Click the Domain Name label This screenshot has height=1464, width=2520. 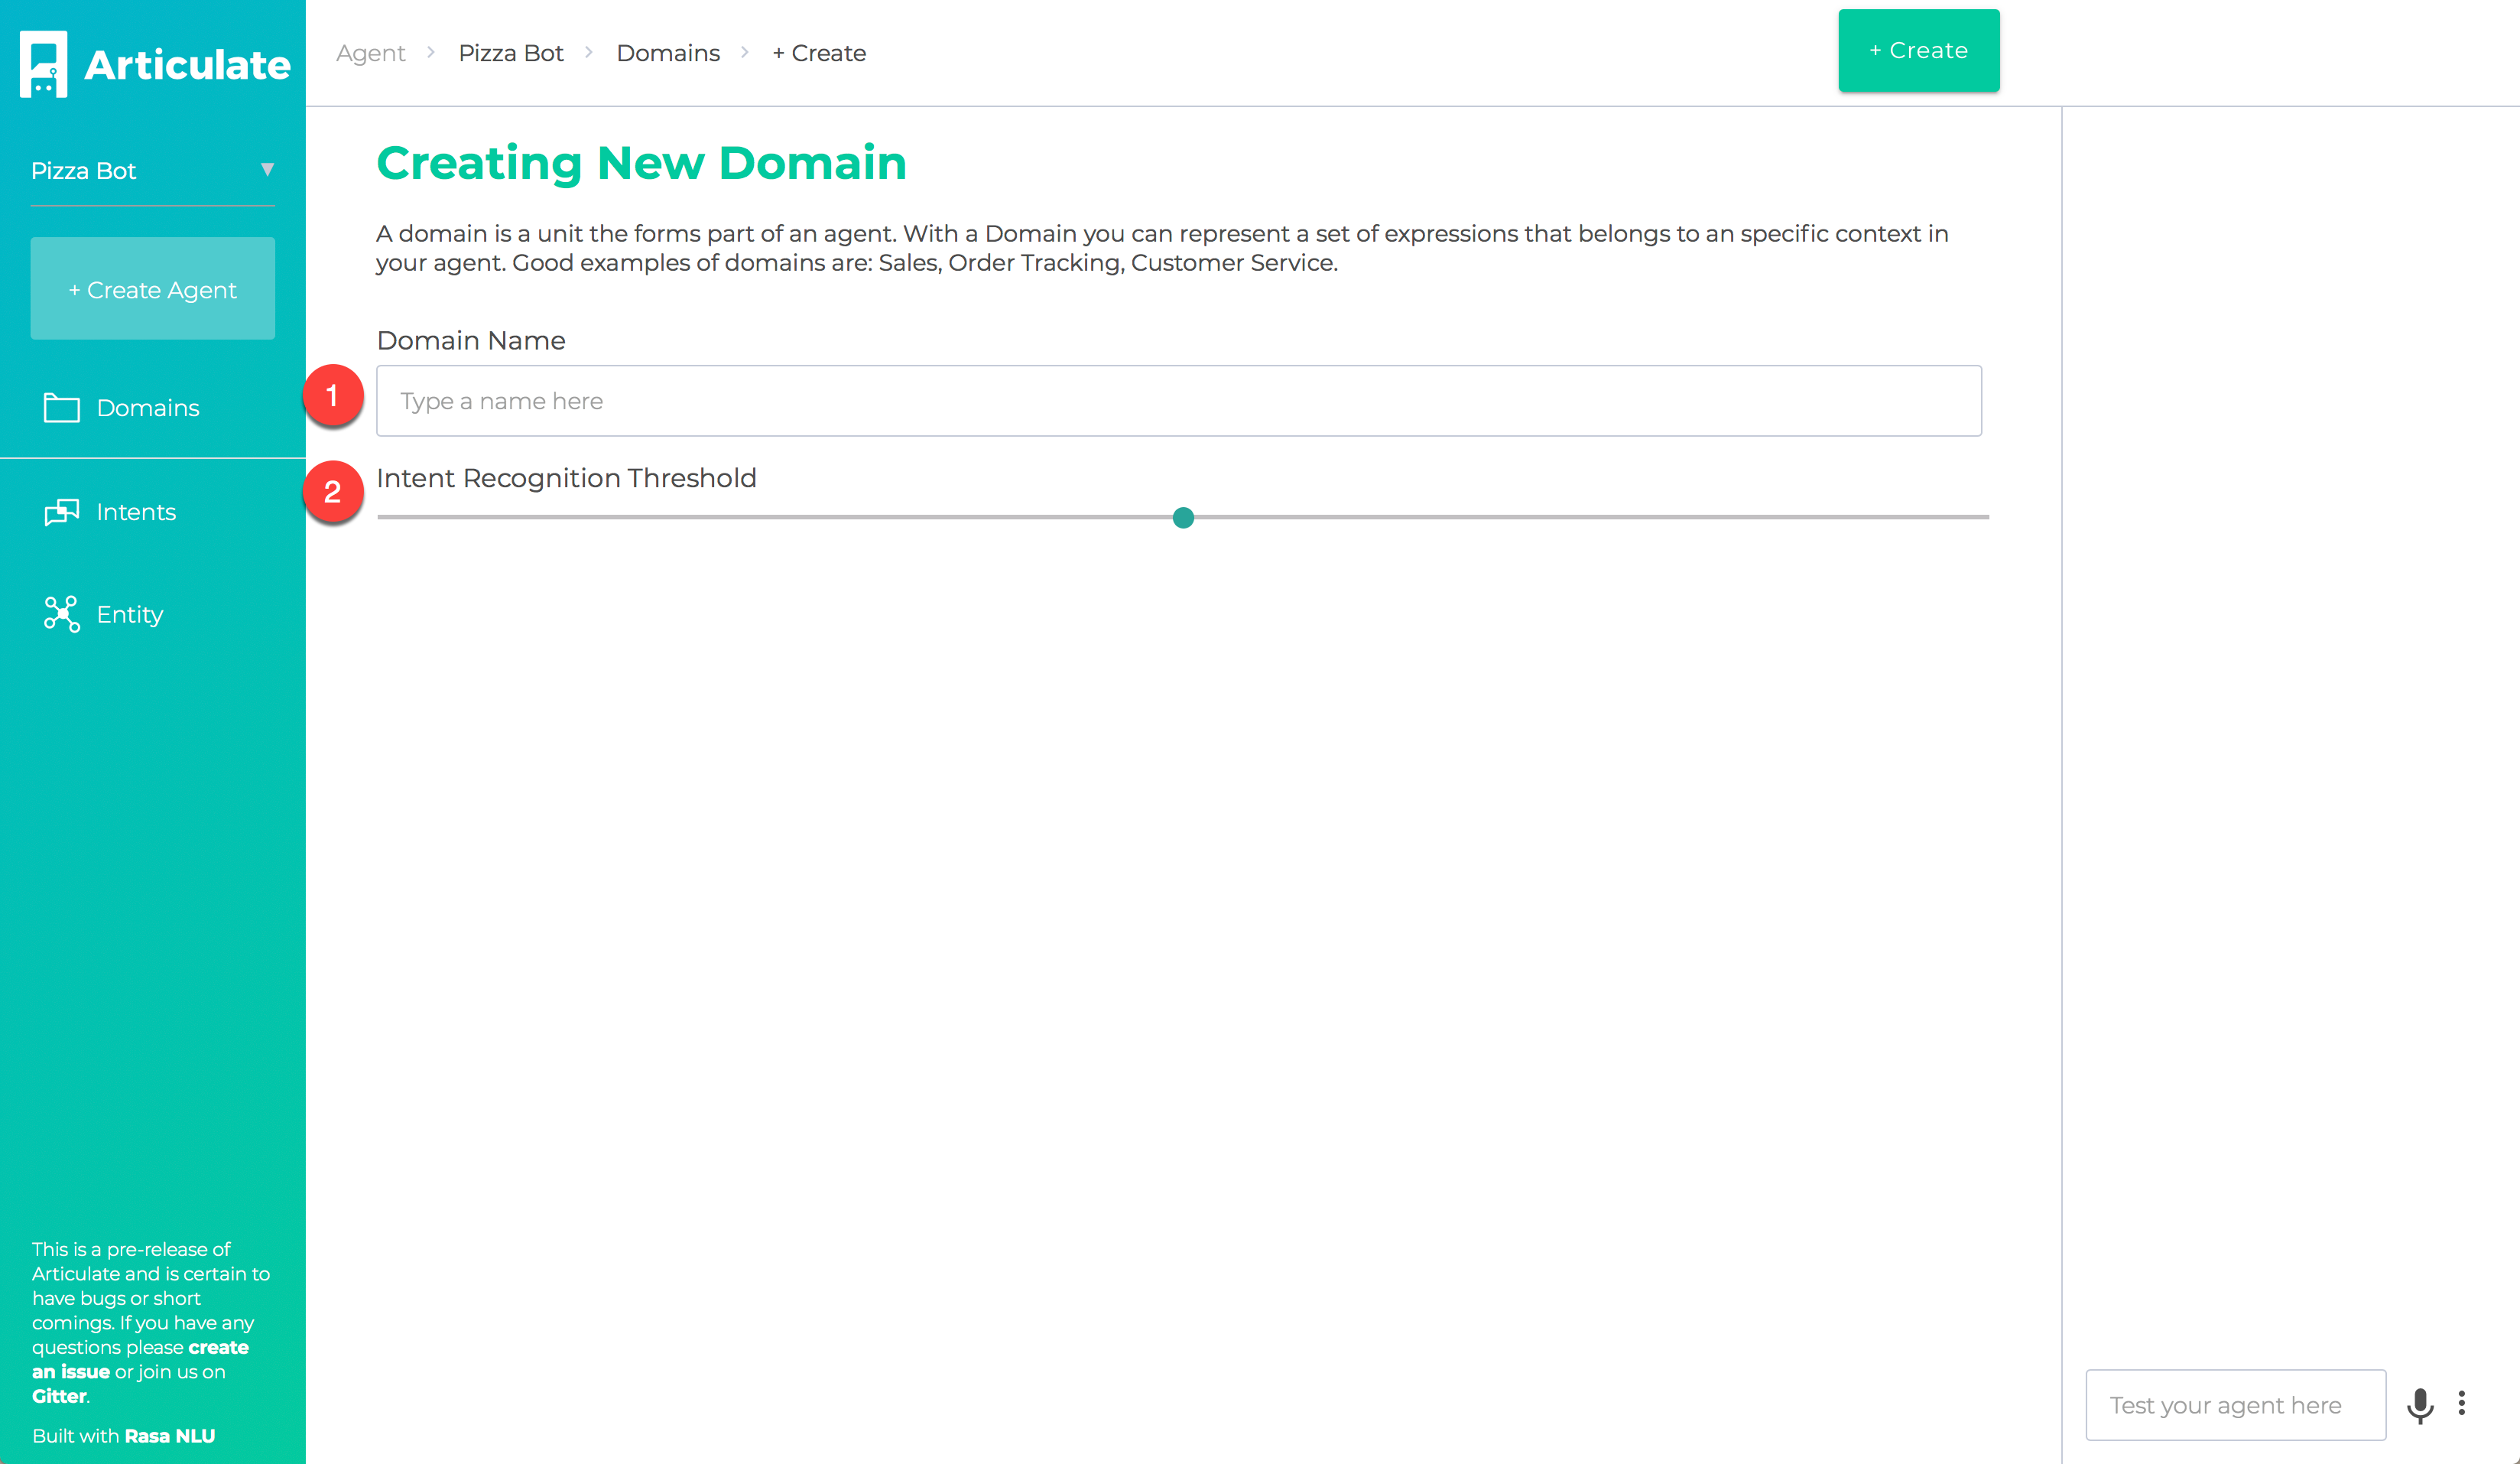pyautogui.click(x=471, y=340)
